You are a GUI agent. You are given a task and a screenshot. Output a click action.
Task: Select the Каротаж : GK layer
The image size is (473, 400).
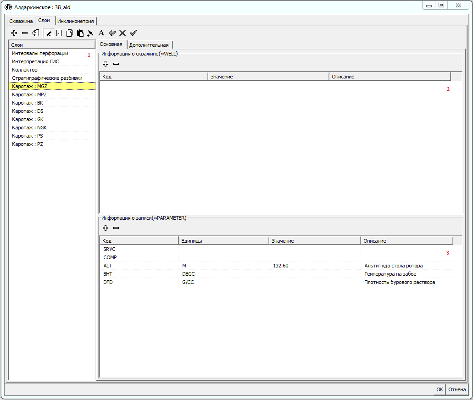pyautogui.click(x=52, y=119)
